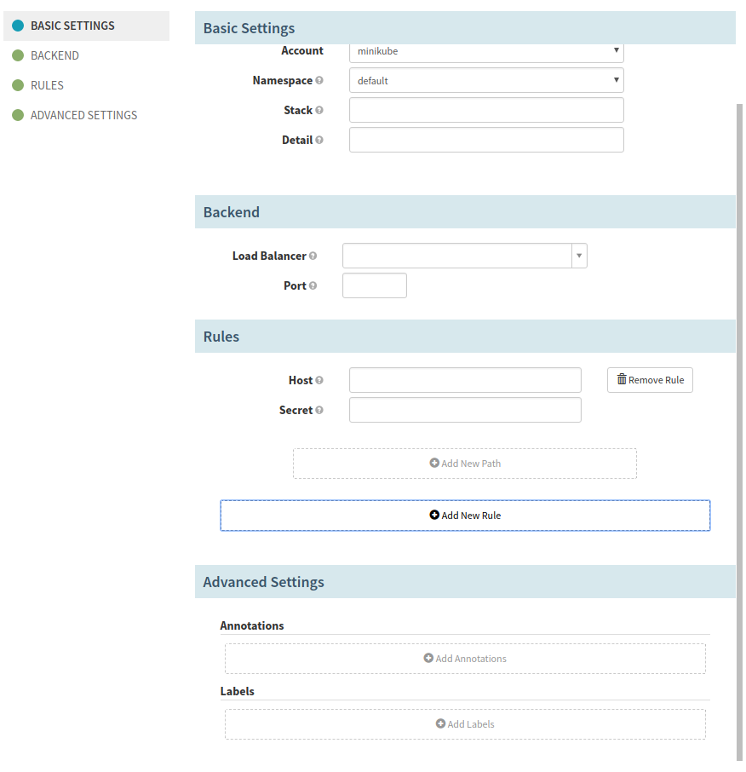Click the Stack field help icon
The image size is (746, 772).
pos(318,110)
